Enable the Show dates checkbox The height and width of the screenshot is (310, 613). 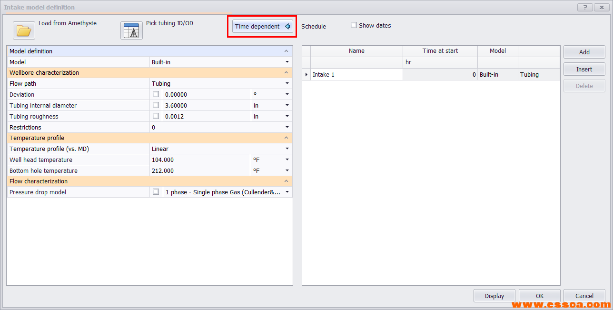354,25
